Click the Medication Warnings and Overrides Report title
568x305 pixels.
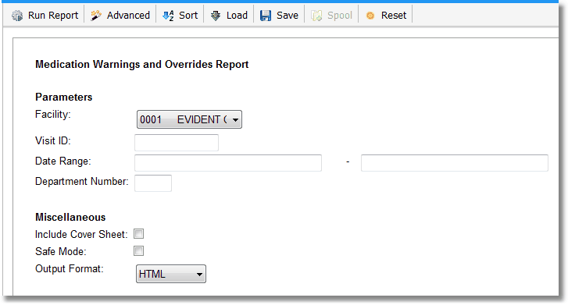pyautogui.click(x=141, y=65)
